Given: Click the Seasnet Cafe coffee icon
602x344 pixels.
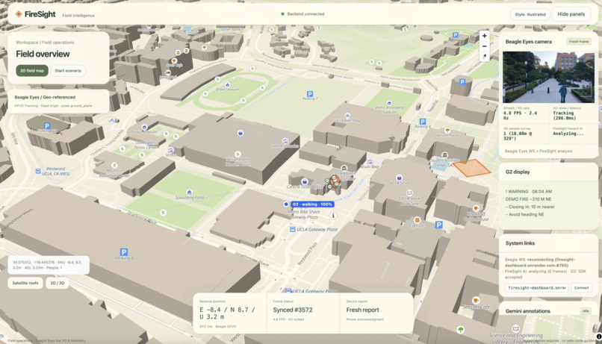Looking at the screenshot, I should click(x=476, y=300).
